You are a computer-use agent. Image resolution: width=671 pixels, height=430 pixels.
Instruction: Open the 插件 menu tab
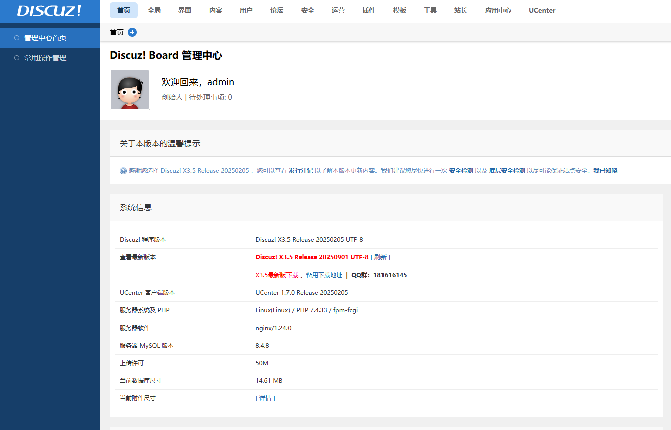pyautogui.click(x=369, y=10)
